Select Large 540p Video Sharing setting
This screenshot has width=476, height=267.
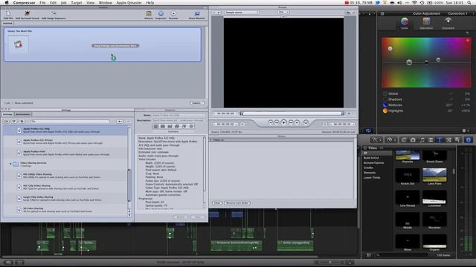pyautogui.click(x=65, y=198)
